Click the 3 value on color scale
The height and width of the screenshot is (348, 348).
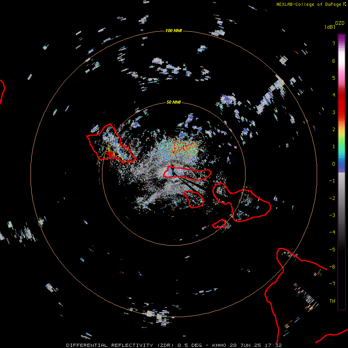click(x=334, y=112)
